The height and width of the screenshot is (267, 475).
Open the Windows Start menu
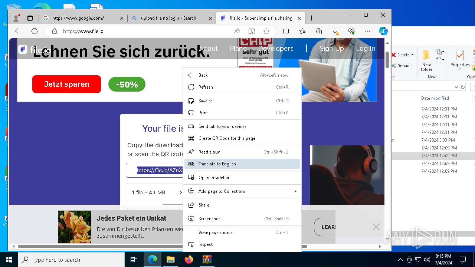[x=9, y=260]
